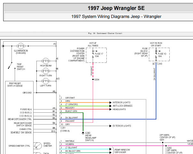Click the DK BLU/LT GRN wire label
Viewport: 193px width, 154px height.
coord(73,151)
